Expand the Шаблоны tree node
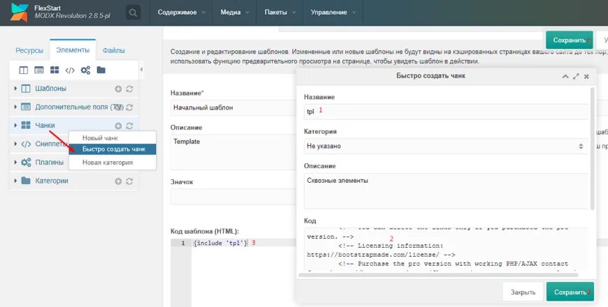The image size is (608, 307). pos(15,89)
